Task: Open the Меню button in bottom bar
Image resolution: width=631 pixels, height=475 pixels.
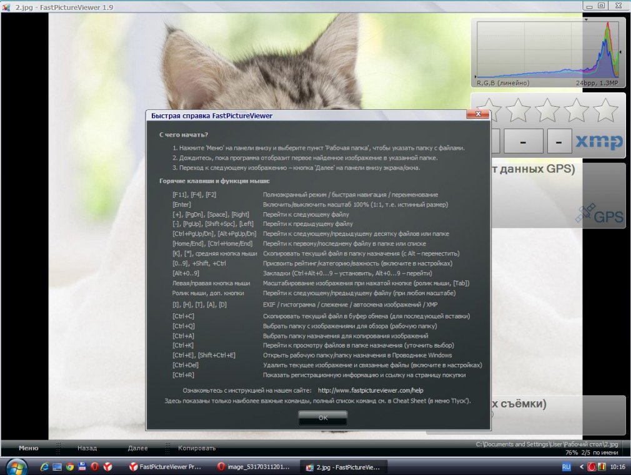Action: click(29, 448)
